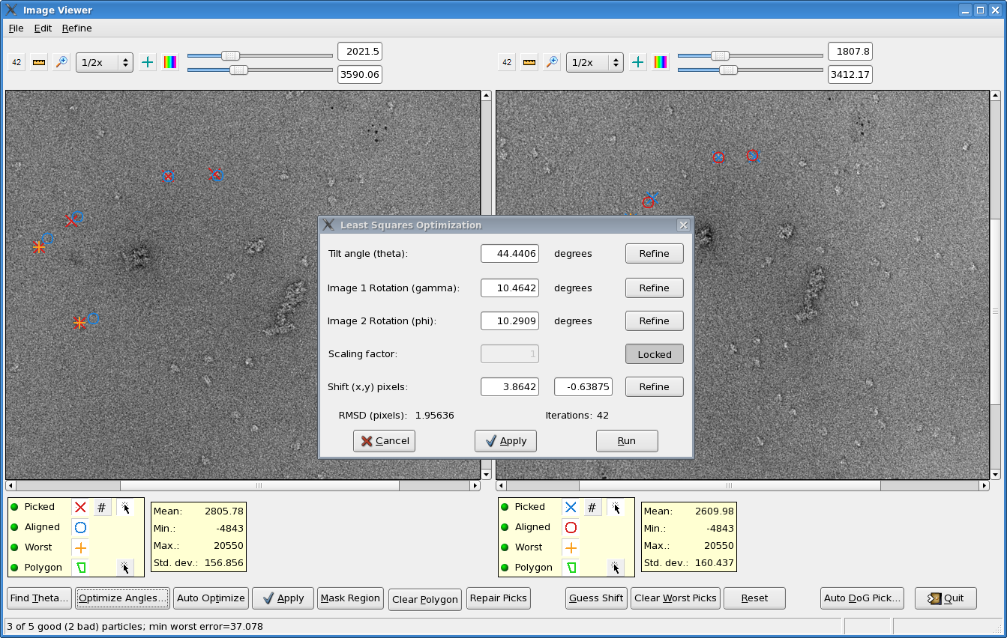
Task: Click the ruler measure tool in left toolbar
Action: (39, 62)
